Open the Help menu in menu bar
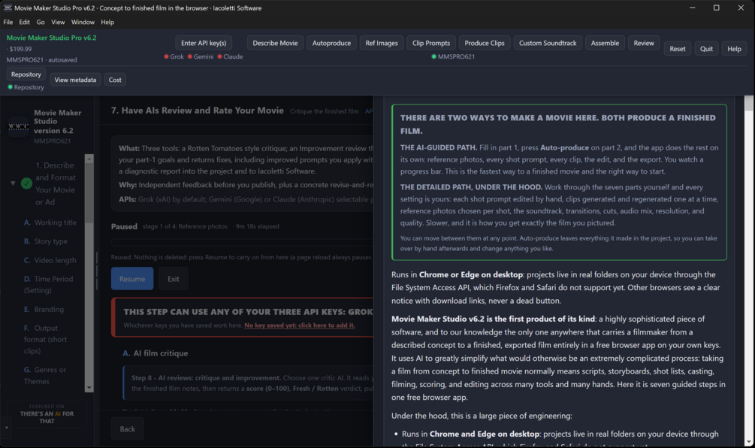 point(107,22)
